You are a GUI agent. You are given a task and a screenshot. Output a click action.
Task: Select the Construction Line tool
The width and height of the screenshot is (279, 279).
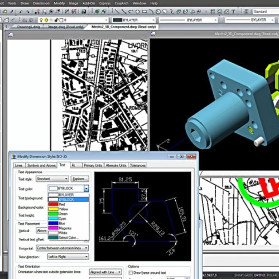click(x=124, y=12)
